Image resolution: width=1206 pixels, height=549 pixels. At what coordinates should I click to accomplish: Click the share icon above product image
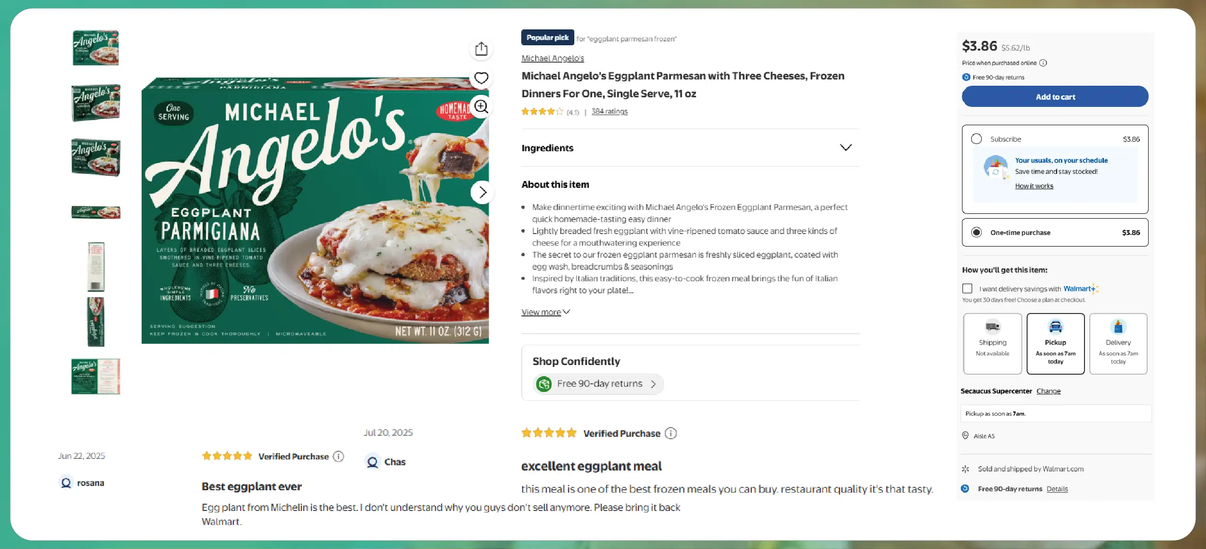click(x=481, y=49)
